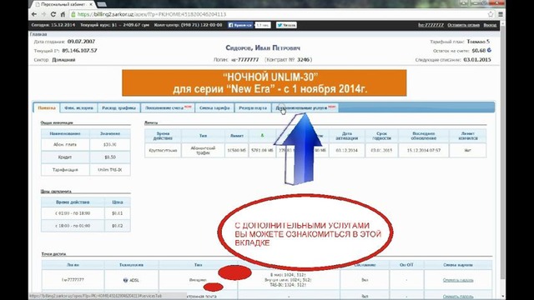Click the Выход logout link

click(490, 25)
